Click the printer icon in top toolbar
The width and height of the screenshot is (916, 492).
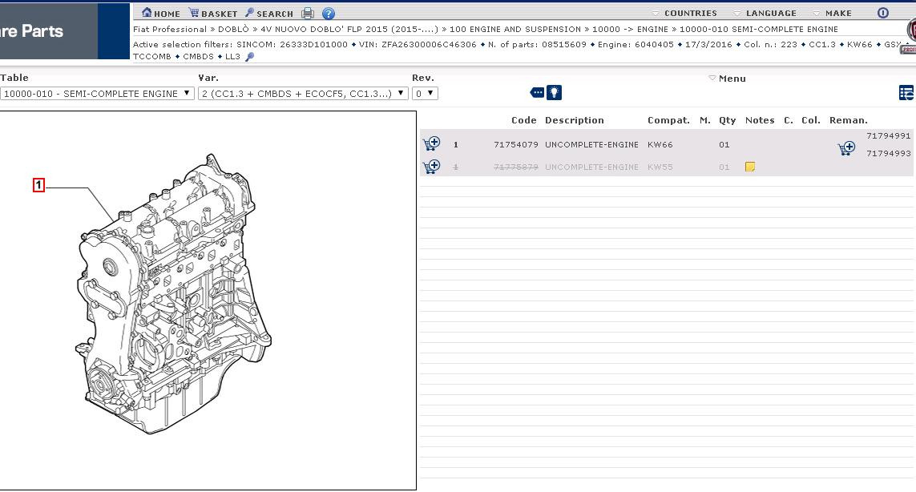point(308,14)
